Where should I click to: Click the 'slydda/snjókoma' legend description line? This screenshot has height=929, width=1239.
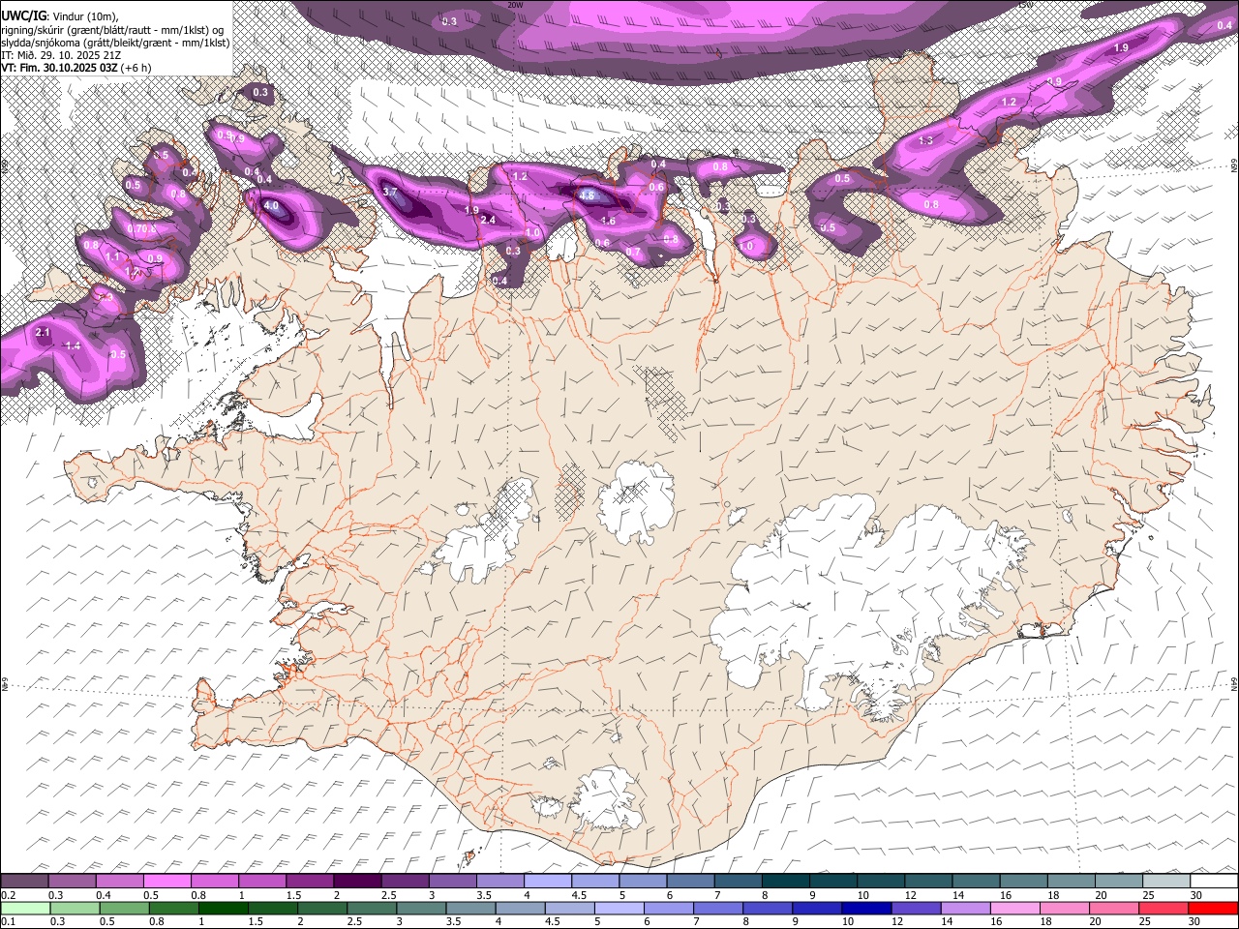115,43
